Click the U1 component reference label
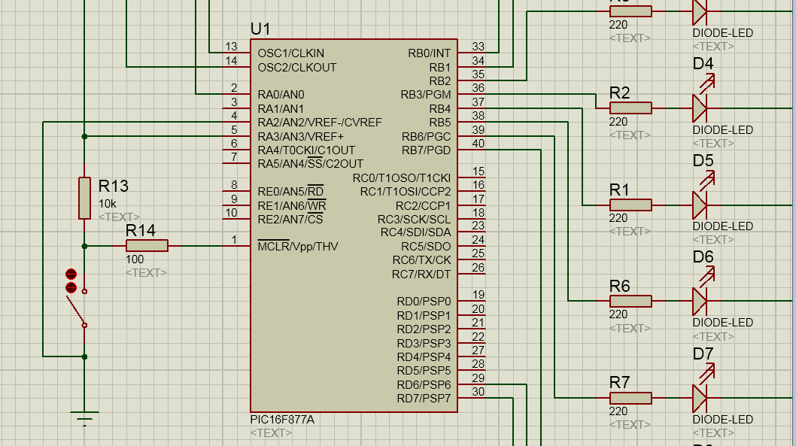The image size is (796, 446). 260,29
